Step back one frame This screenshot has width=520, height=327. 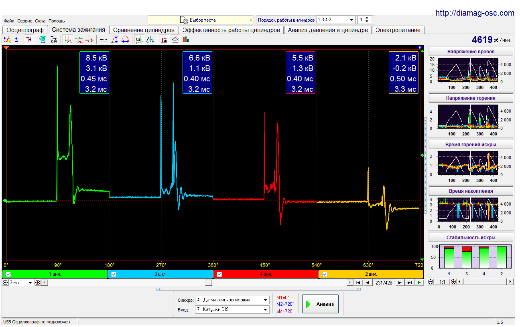[367, 283]
